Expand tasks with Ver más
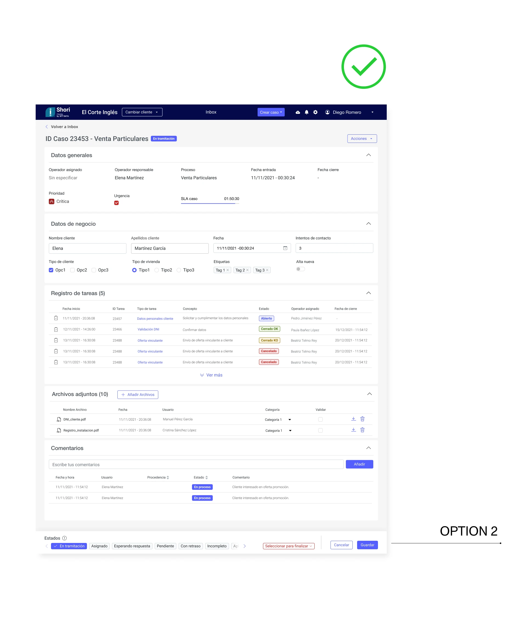The image size is (531, 620). pyautogui.click(x=211, y=375)
